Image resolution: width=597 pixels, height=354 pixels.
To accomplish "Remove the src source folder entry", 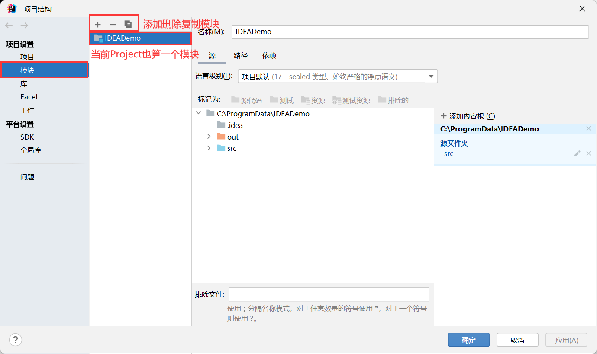I will 588,153.
